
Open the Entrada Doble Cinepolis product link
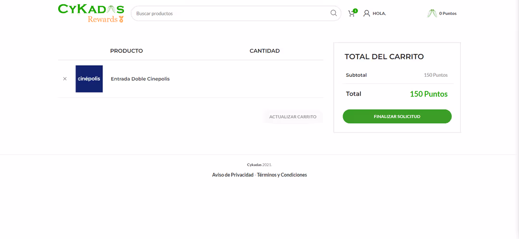pos(140,79)
